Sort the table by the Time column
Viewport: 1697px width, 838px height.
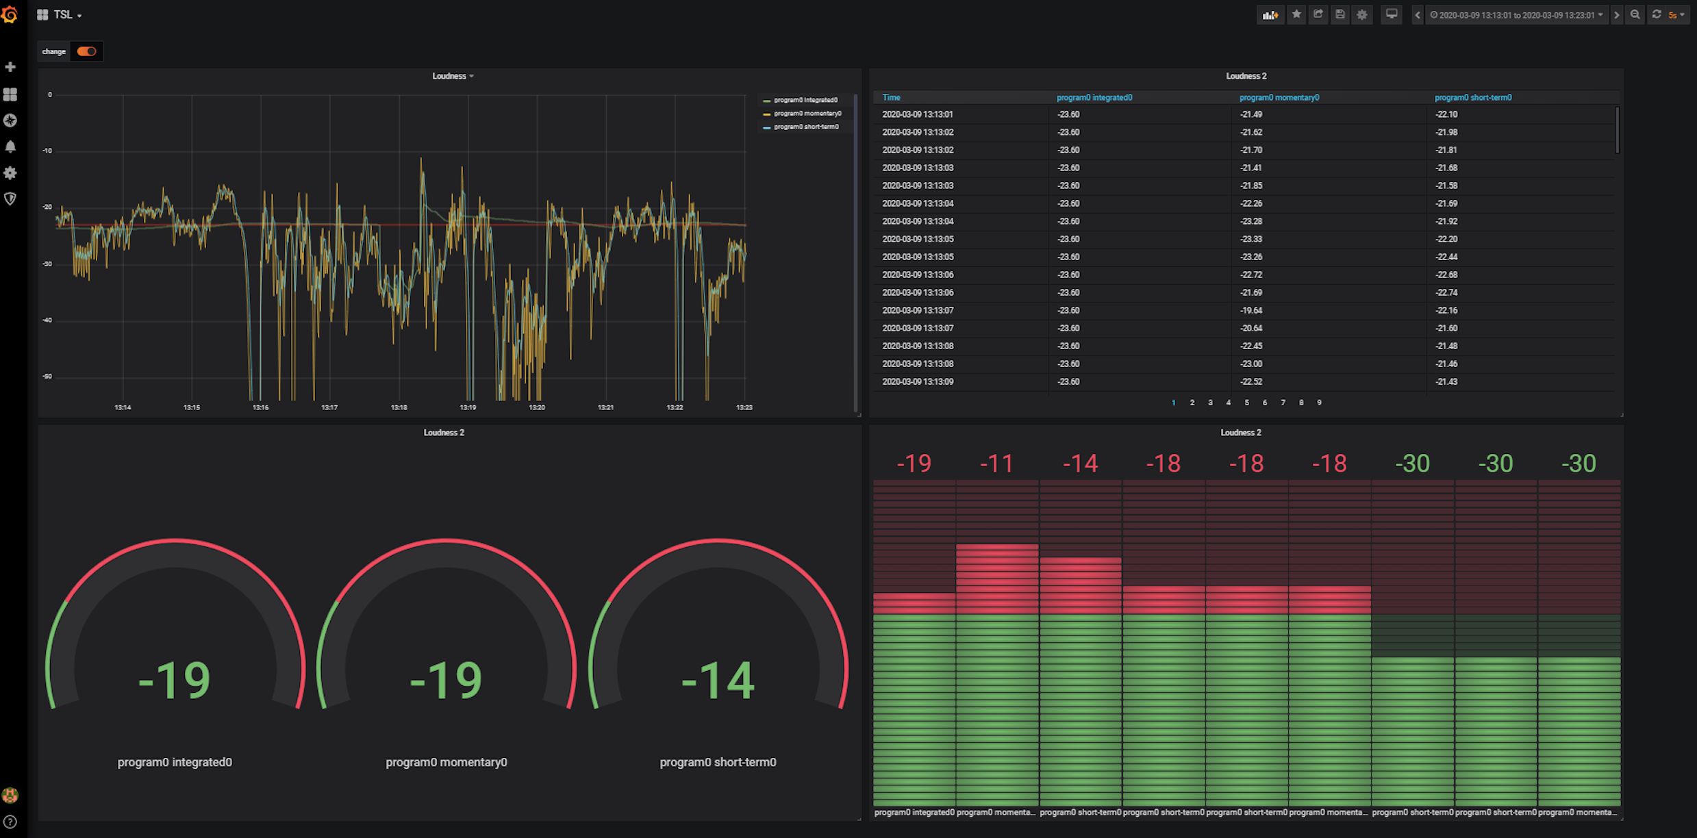tap(890, 97)
